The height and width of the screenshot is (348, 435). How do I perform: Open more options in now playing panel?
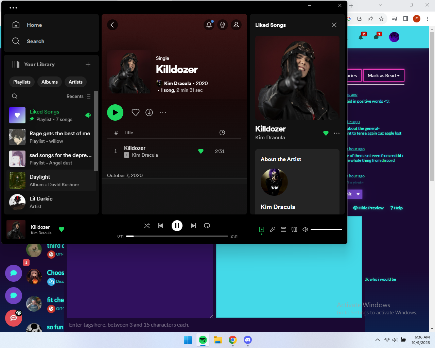pyautogui.click(x=337, y=133)
